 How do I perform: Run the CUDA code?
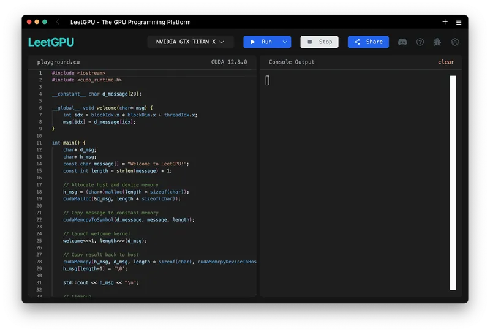pos(262,42)
